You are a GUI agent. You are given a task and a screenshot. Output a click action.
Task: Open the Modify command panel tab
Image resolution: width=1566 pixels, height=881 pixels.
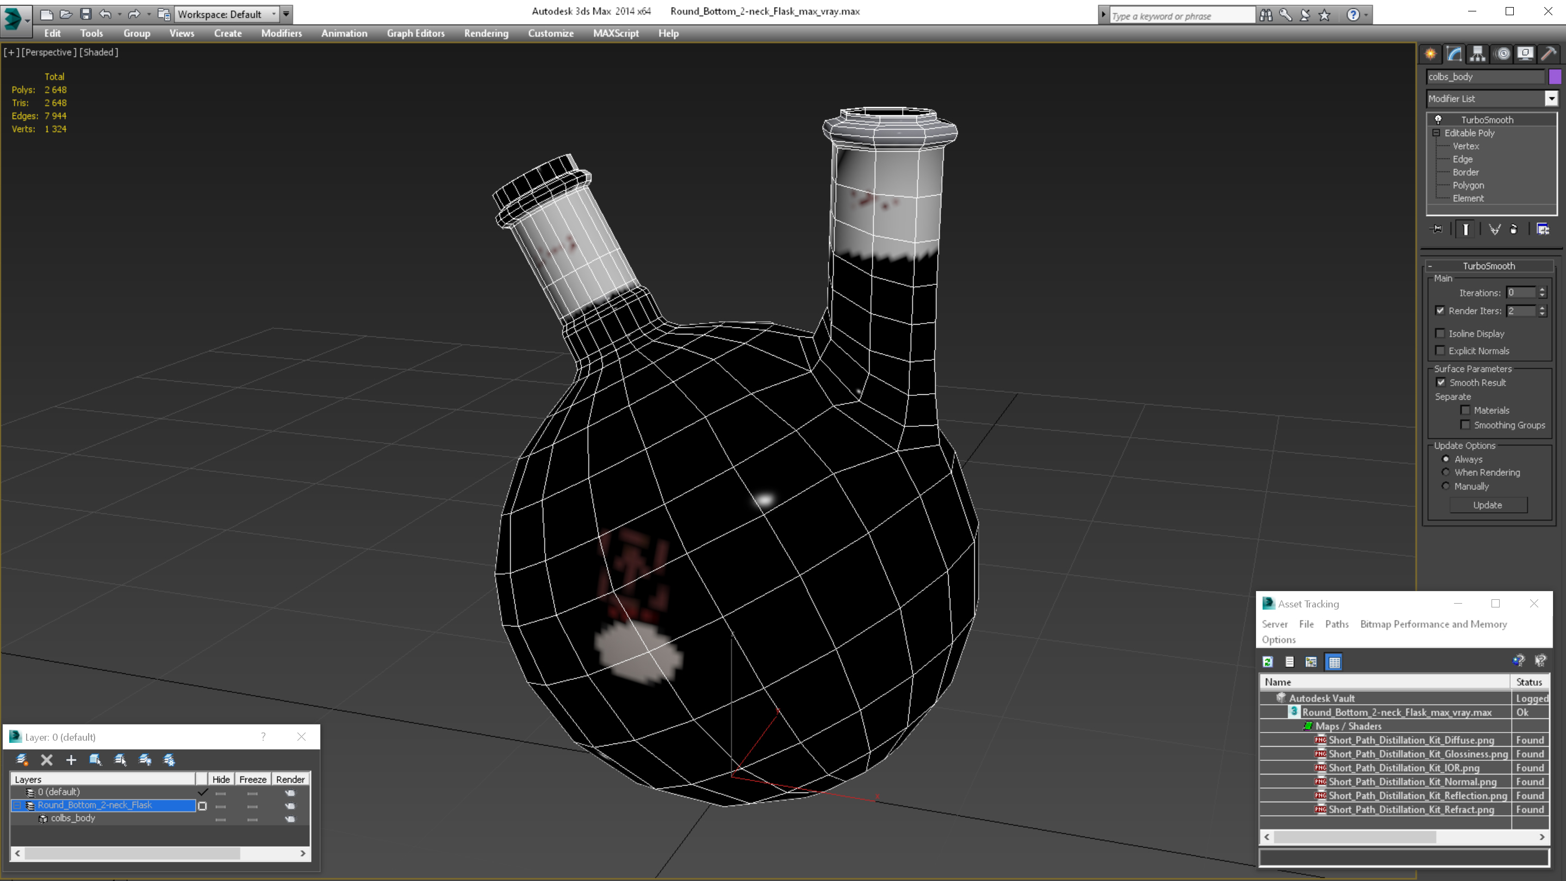tap(1453, 53)
